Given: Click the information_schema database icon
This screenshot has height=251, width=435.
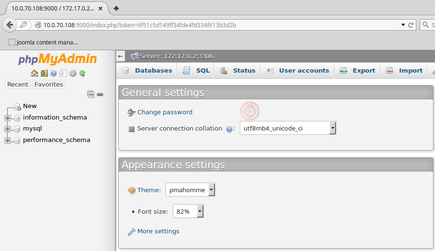Looking at the screenshot, I should (17, 118).
